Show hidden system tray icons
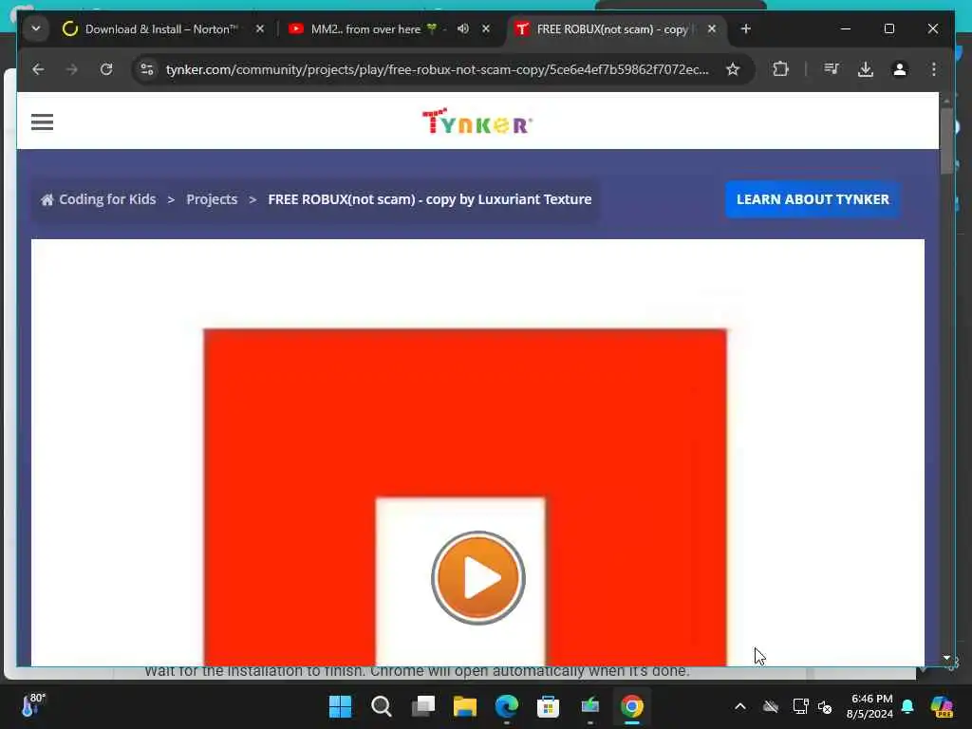This screenshot has height=729, width=972. [740, 706]
